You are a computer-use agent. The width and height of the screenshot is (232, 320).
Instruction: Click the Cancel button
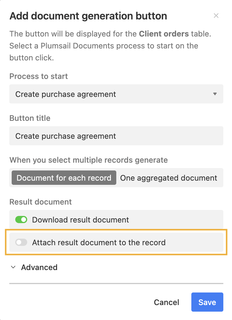click(166, 302)
